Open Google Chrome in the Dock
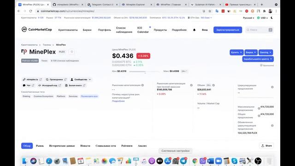295x166 pixels. click(x=195, y=161)
